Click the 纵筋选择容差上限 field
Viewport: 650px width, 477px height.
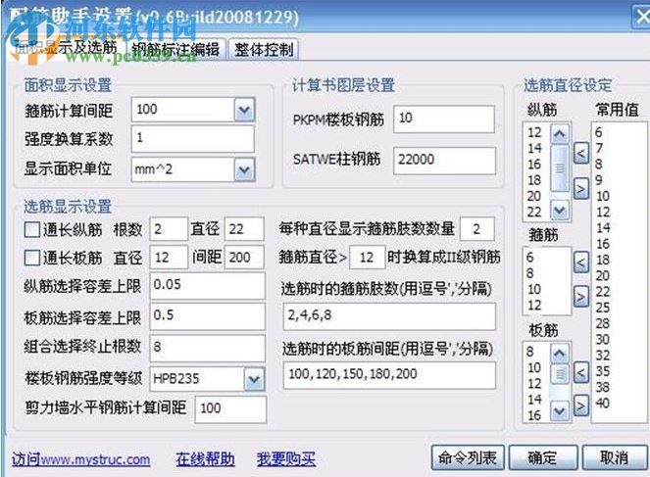tap(207, 286)
